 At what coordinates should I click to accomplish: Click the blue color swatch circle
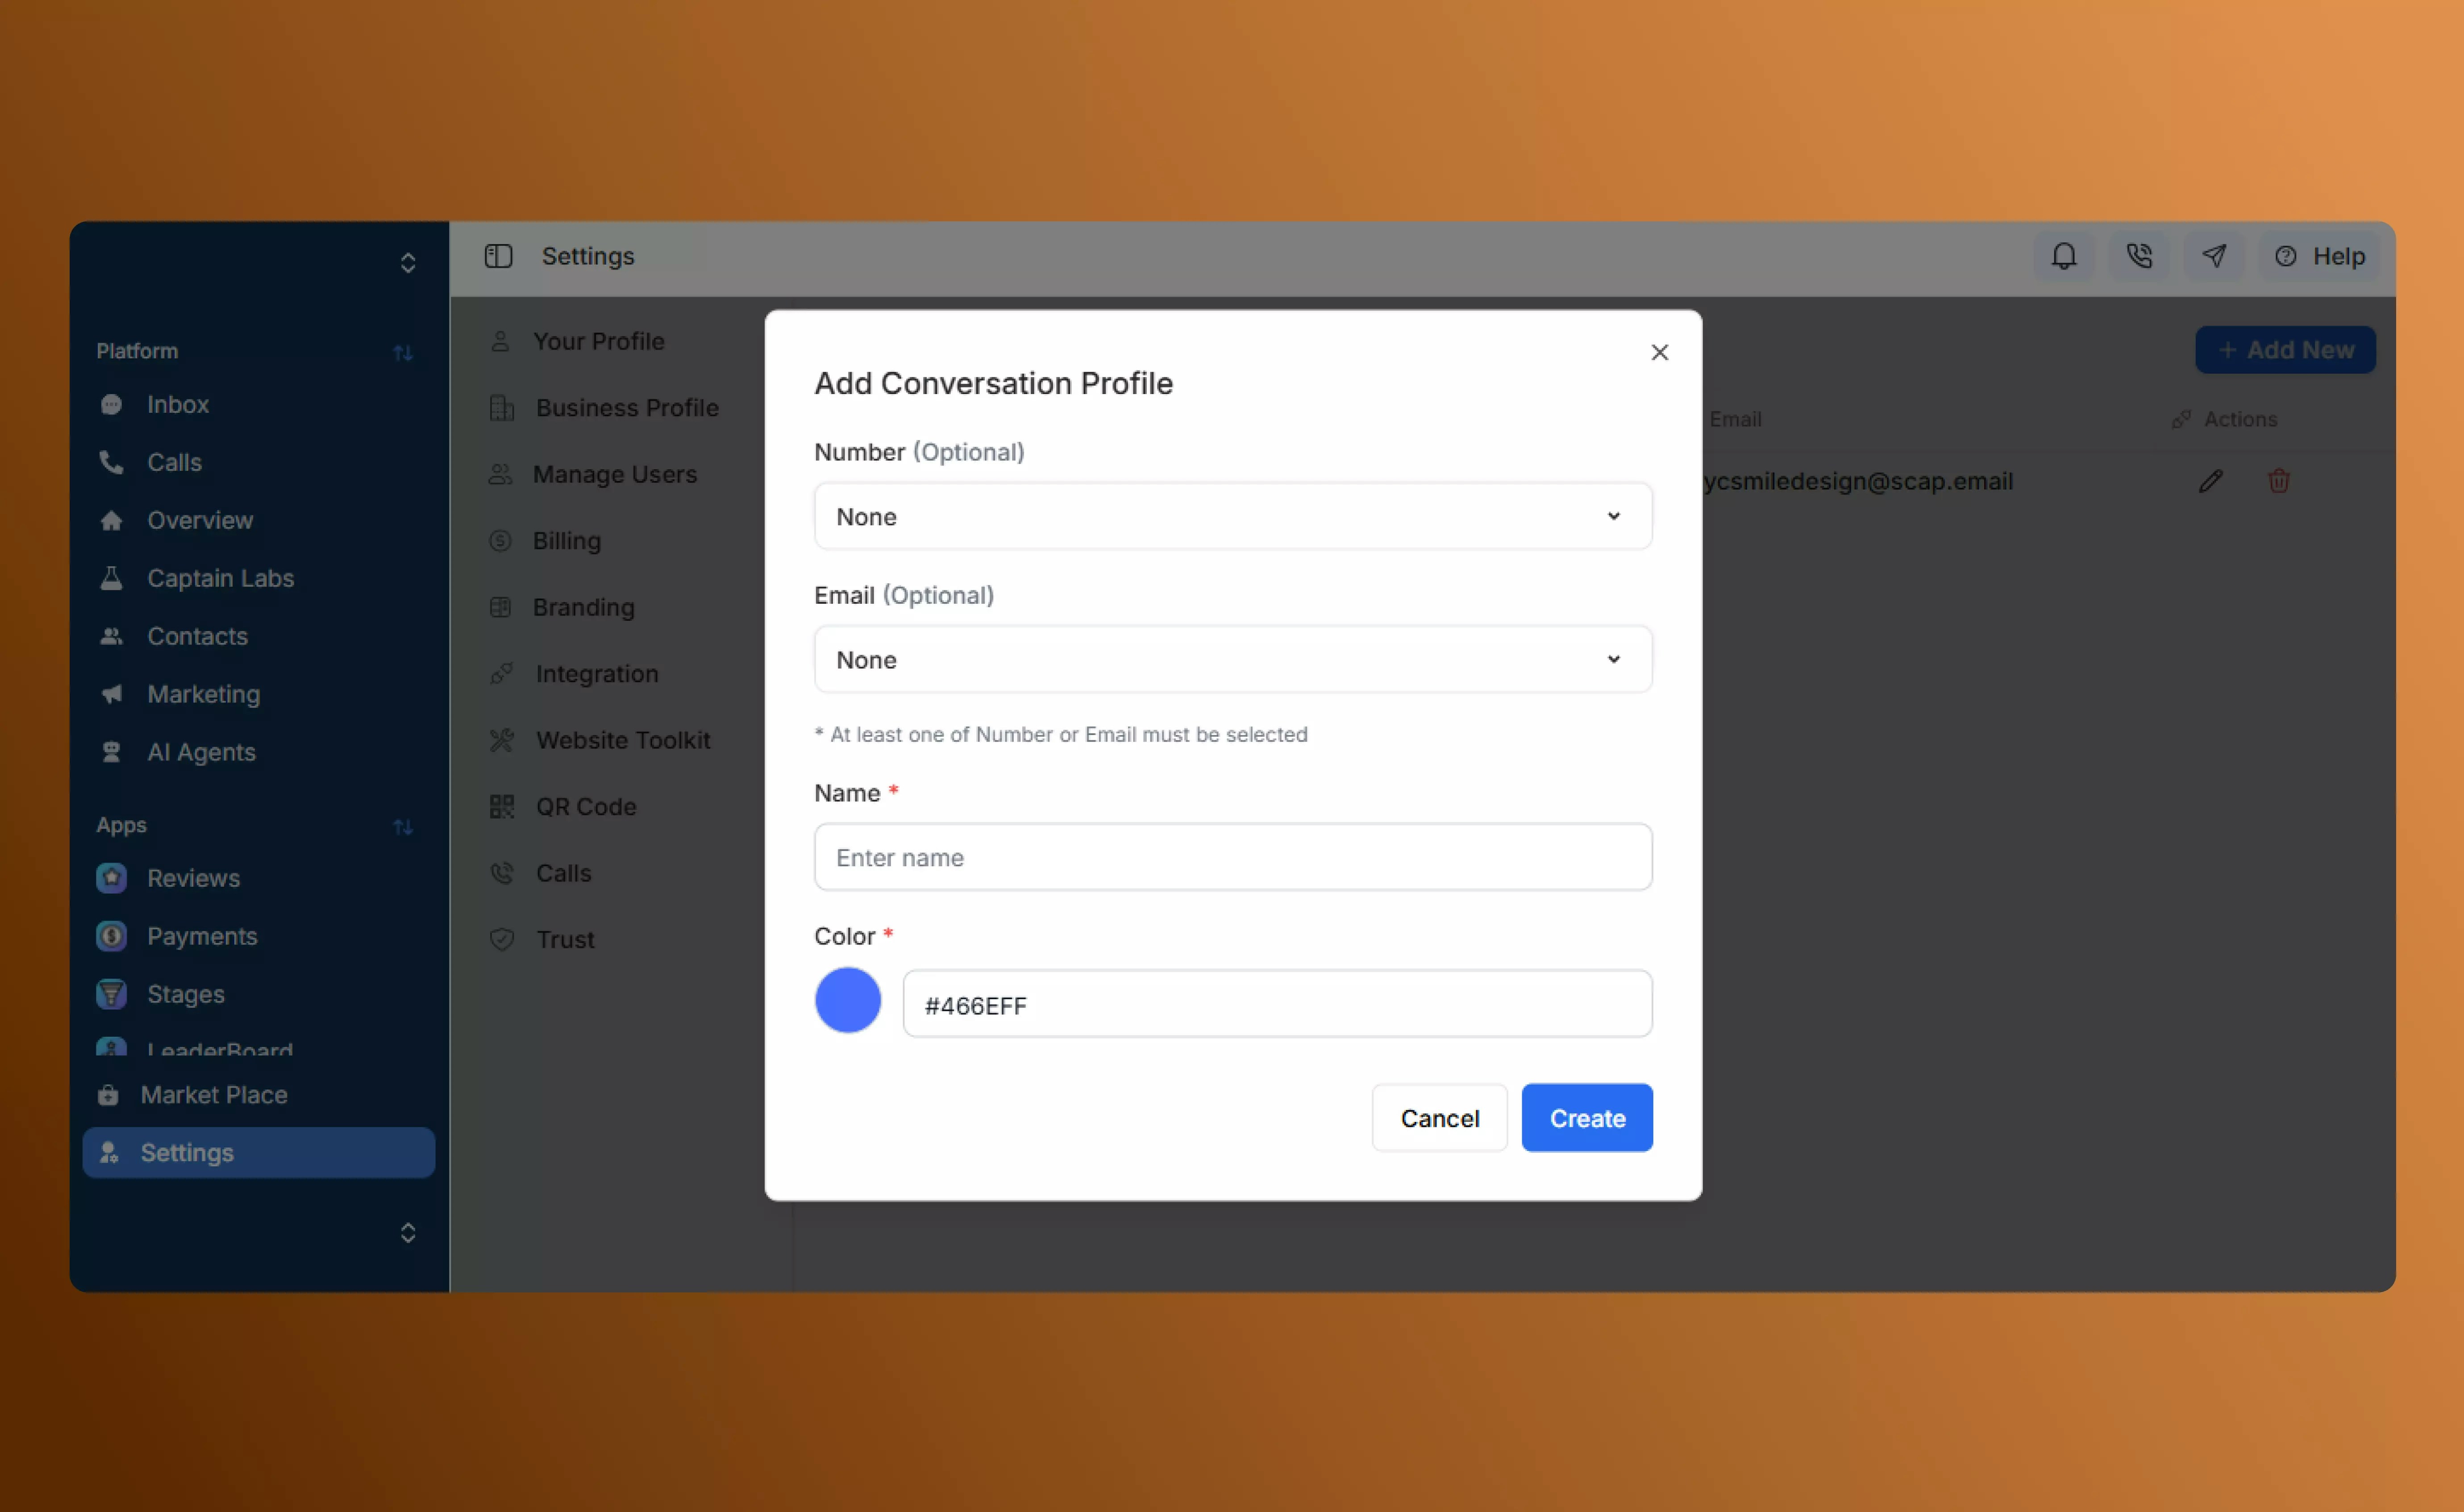click(x=847, y=1000)
